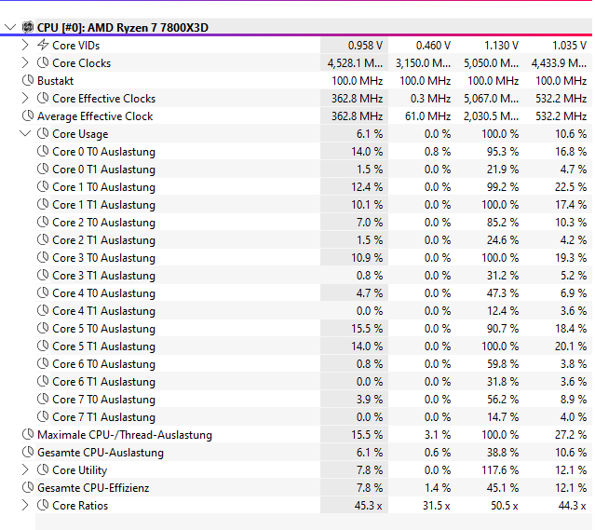The width and height of the screenshot is (595, 530).
Task: Click the 45.3 x Core Ratios value
Action: point(368,506)
